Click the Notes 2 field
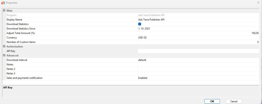 [198, 69]
